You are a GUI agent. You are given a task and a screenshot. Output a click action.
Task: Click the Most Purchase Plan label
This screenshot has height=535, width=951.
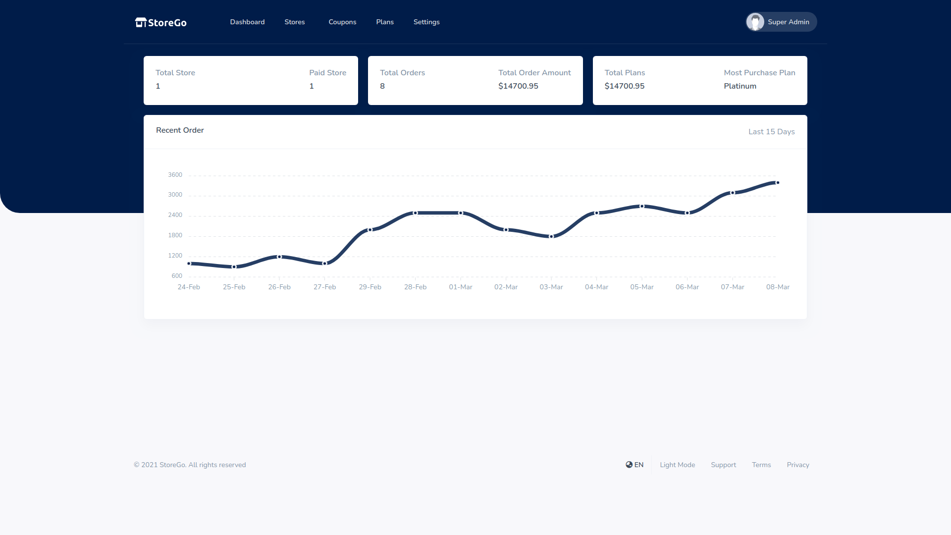coord(759,73)
